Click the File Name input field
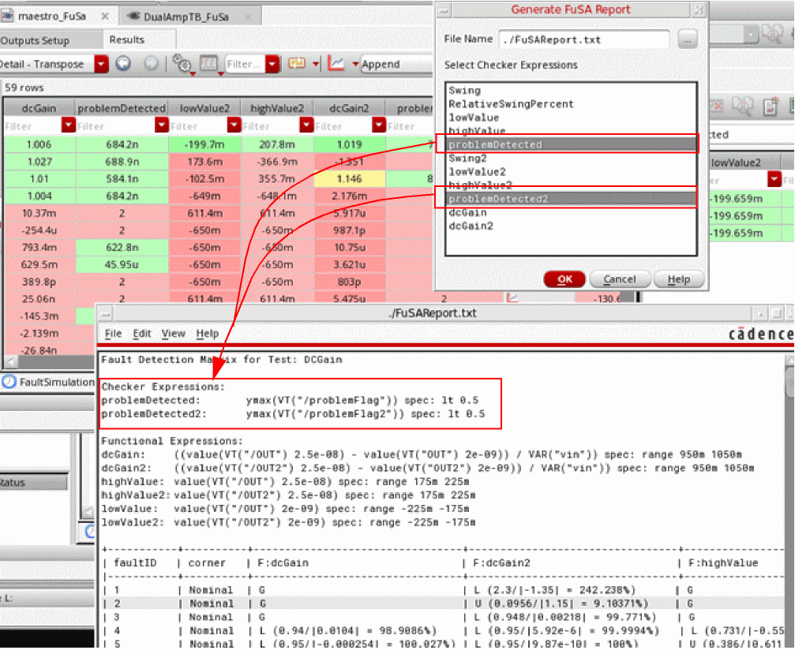The height and width of the screenshot is (650, 795). [584, 39]
